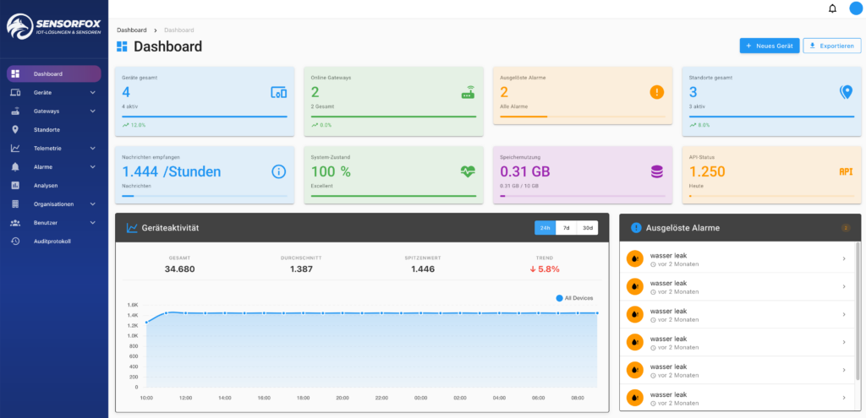Open the user profile avatar
Image resolution: width=866 pixels, height=418 pixels.
coord(855,9)
